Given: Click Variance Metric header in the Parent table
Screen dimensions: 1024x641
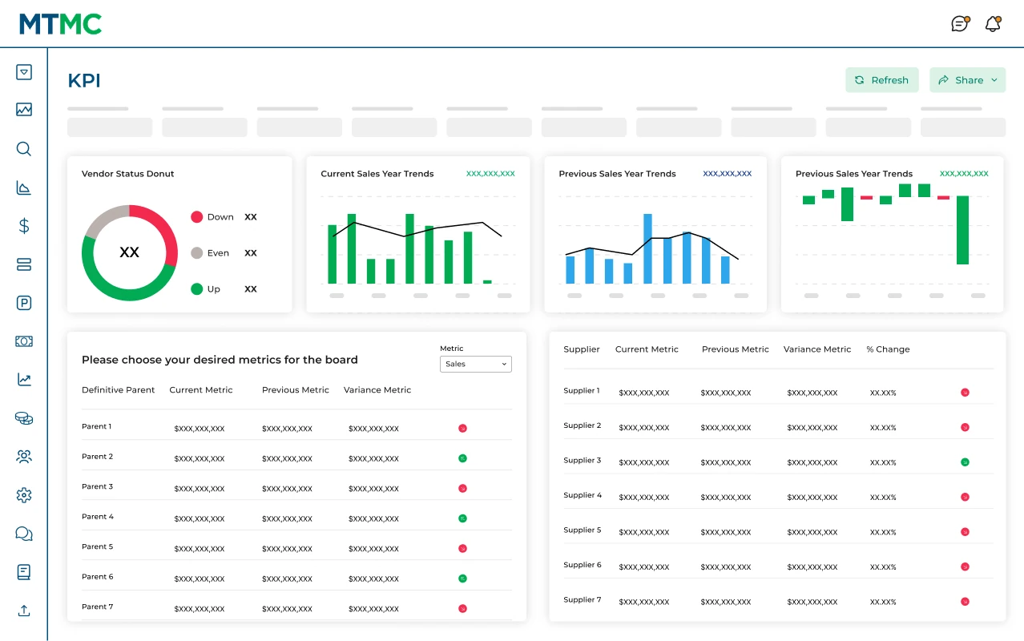Looking at the screenshot, I should (377, 390).
